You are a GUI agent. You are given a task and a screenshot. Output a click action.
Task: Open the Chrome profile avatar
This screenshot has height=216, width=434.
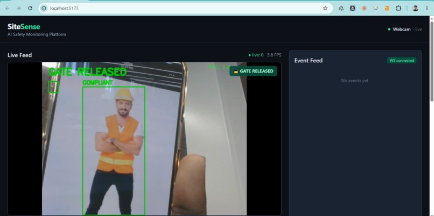pos(415,8)
